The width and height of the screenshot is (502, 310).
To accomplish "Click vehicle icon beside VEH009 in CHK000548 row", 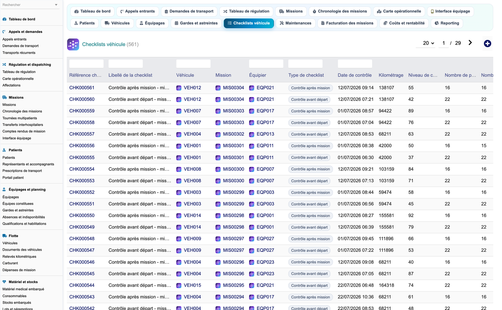I will (x=179, y=239).
